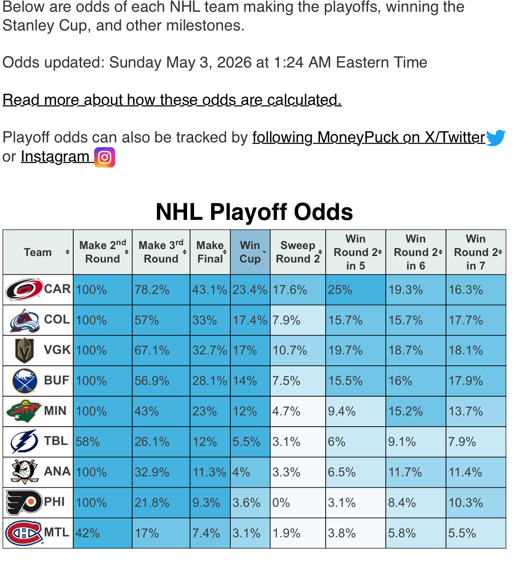This screenshot has width=514, height=573.
Task: Click the Carolina Hurricanes team logo
Action: click(24, 290)
